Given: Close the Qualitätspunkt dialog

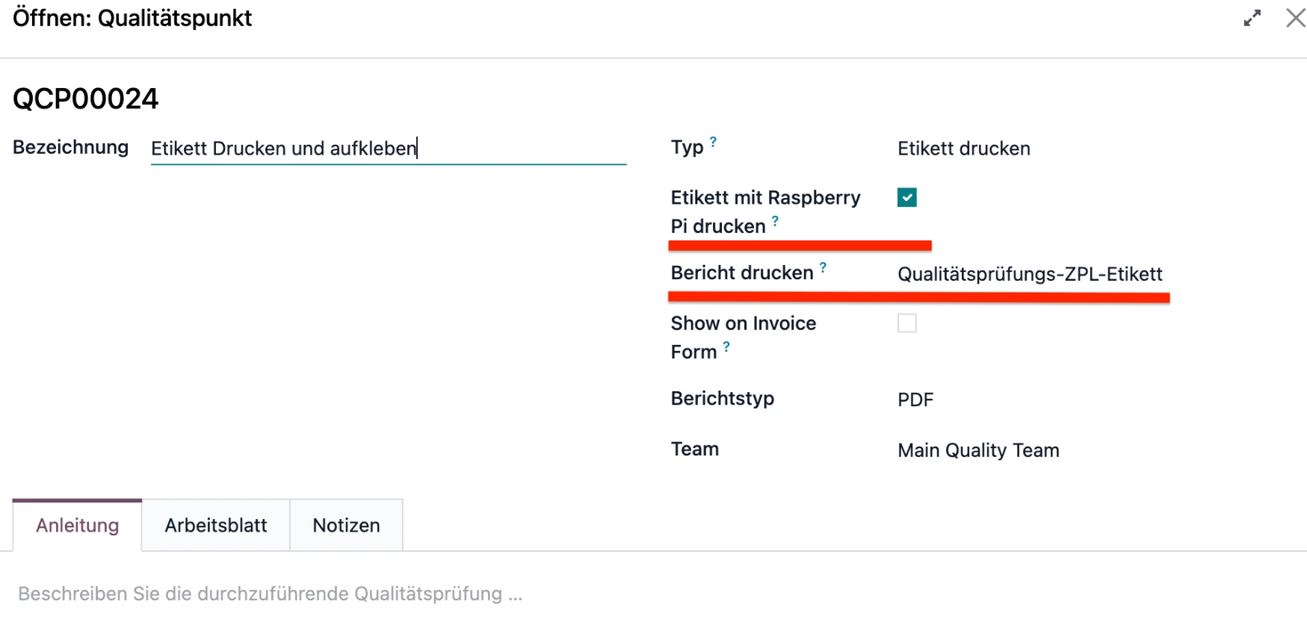Looking at the screenshot, I should coord(1295,19).
